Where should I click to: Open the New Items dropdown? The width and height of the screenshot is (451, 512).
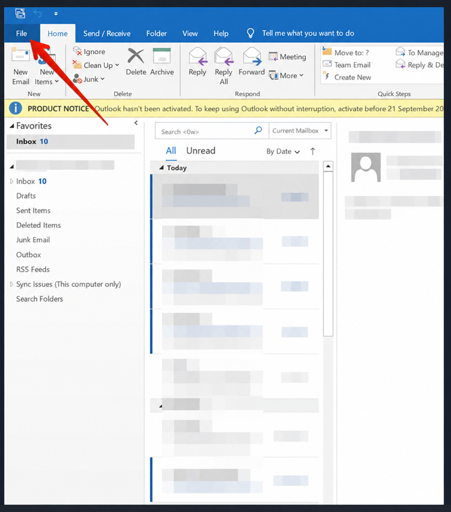[x=46, y=77]
